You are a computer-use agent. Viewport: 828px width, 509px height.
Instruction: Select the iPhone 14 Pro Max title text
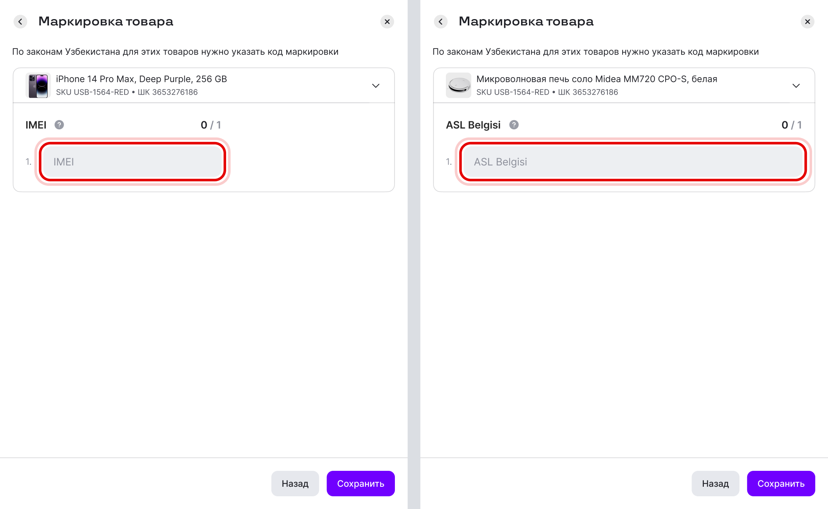[x=141, y=79]
